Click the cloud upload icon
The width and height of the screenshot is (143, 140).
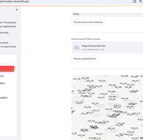(x=77, y=47)
